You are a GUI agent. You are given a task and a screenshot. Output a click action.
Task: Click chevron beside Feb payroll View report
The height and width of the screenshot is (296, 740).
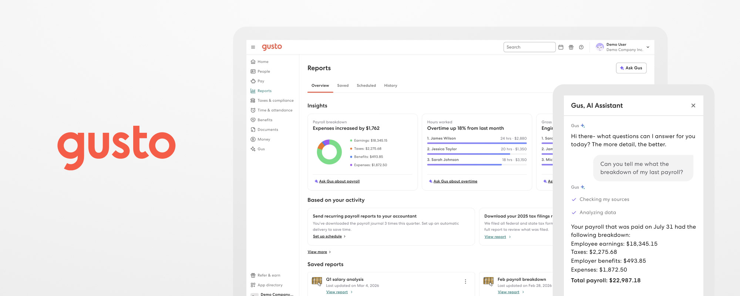[x=523, y=292]
